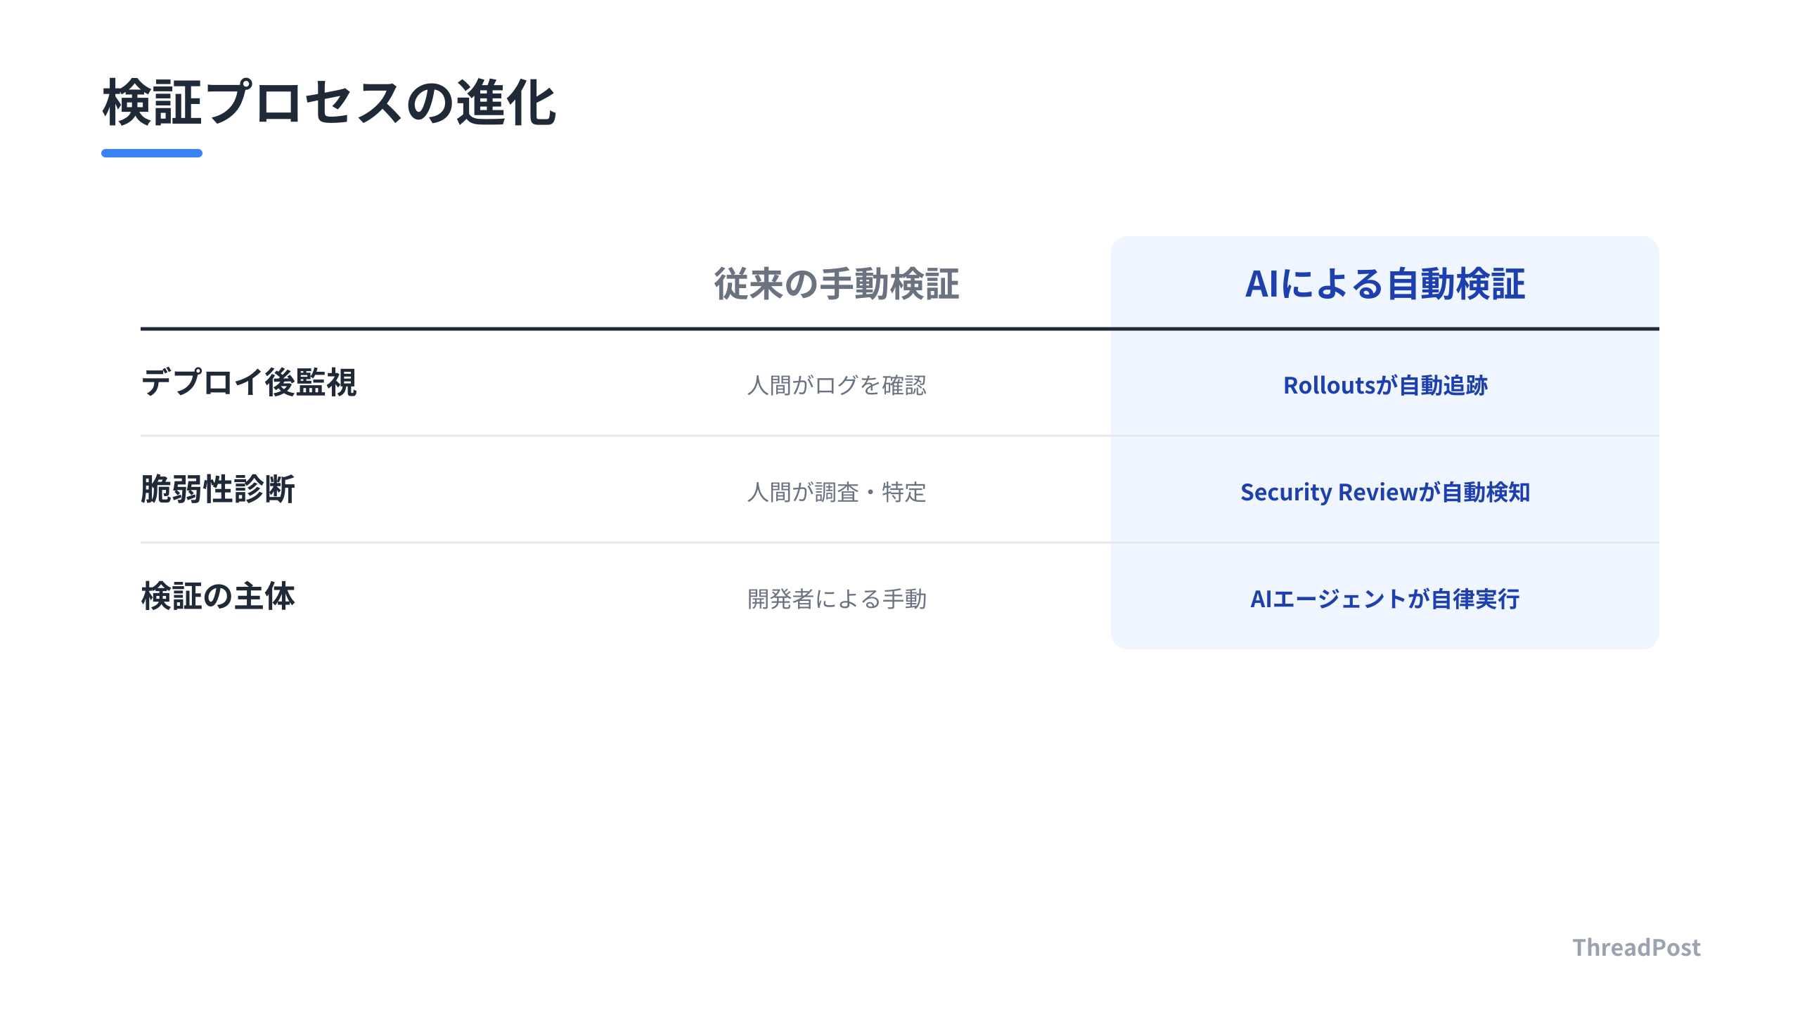The image size is (1800, 1012).
Task: Click the cell Security Reviewが自動検知
Action: (1385, 492)
